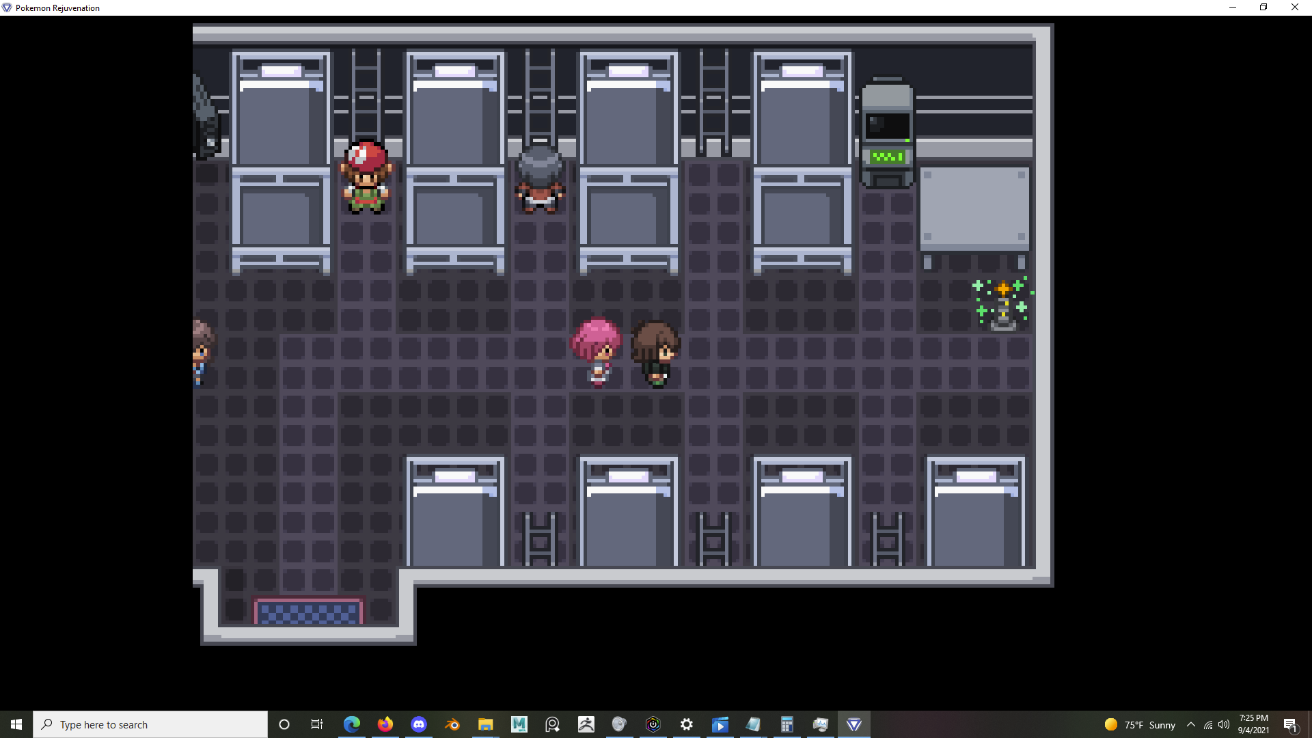Open Cortana circle icon
1312x738 pixels.
(284, 724)
